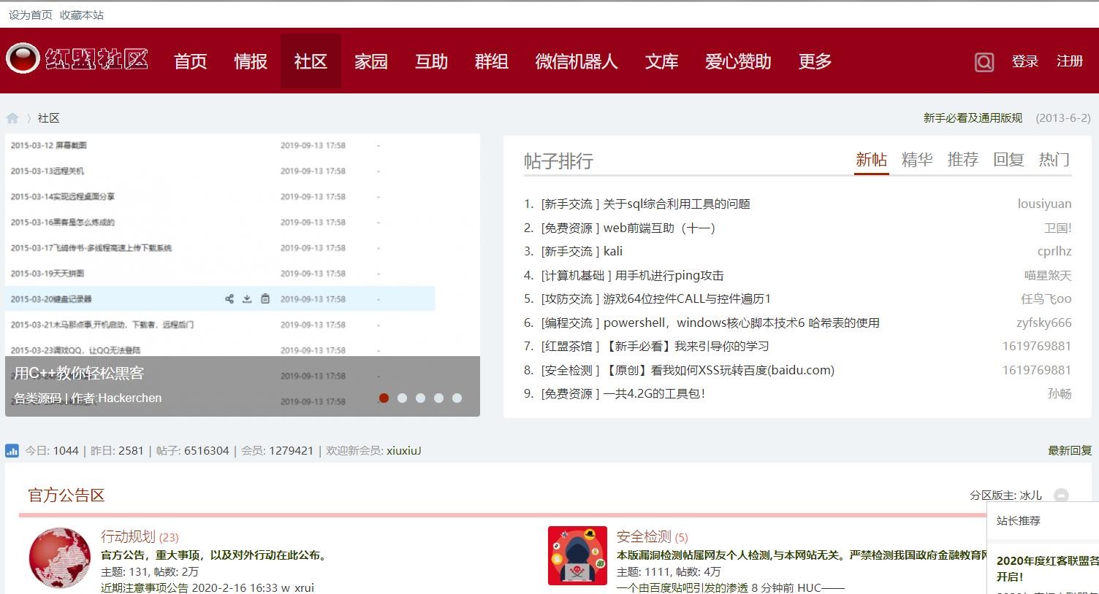Open post 用手机进行ping攻击
This screenshot has width=1099, height=594.
pos(669,275)
